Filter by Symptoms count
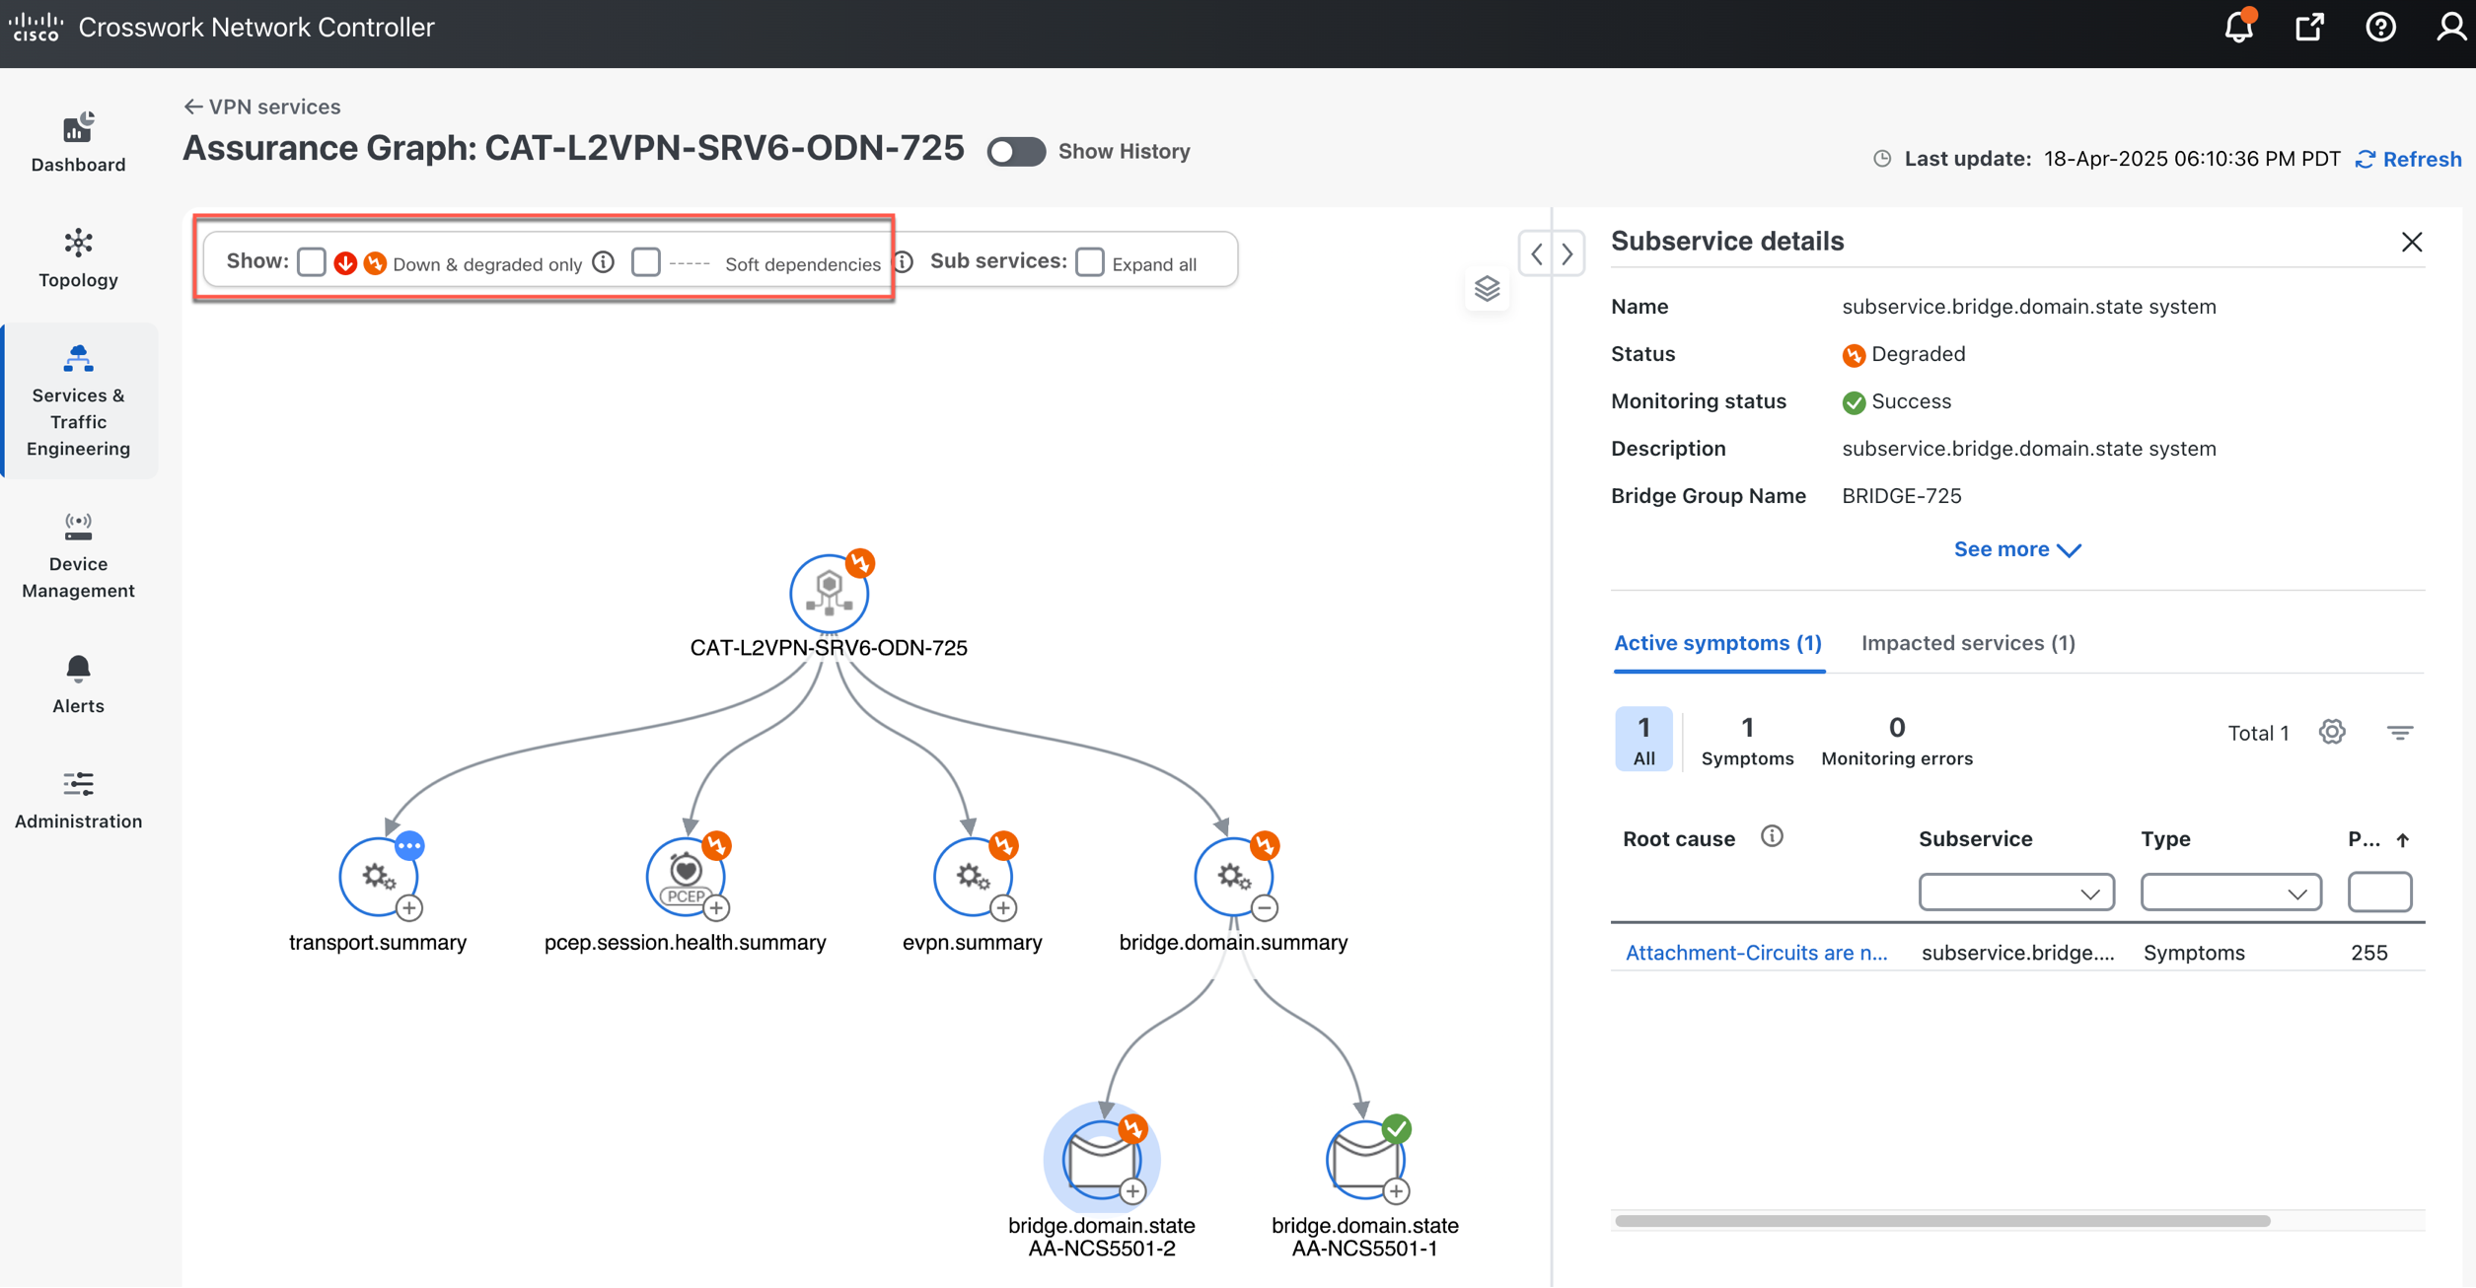The width and height of the screenshot is (2476, 1288). pyautogui.click(x=1747, y=741)
